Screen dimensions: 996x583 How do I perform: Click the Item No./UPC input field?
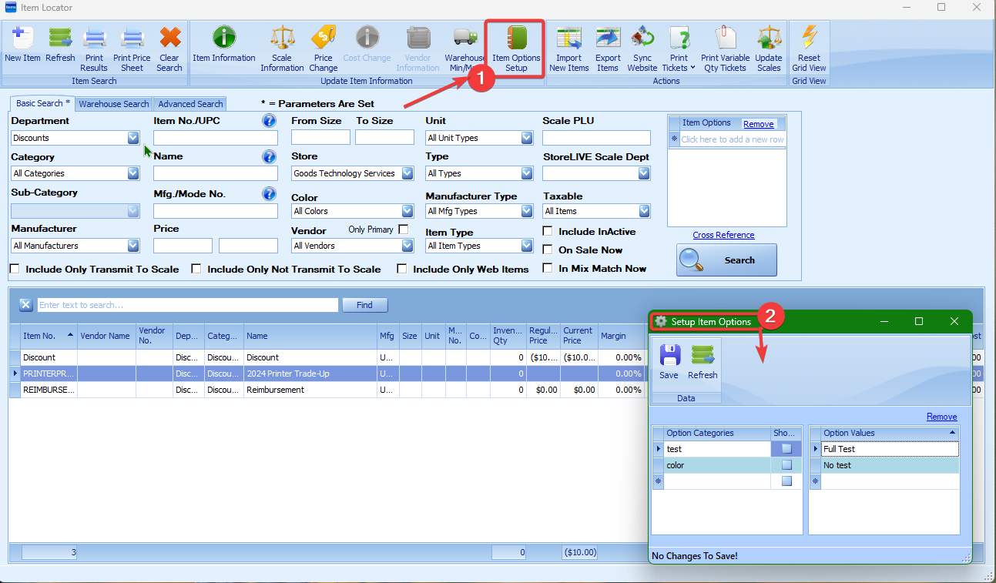216,138
